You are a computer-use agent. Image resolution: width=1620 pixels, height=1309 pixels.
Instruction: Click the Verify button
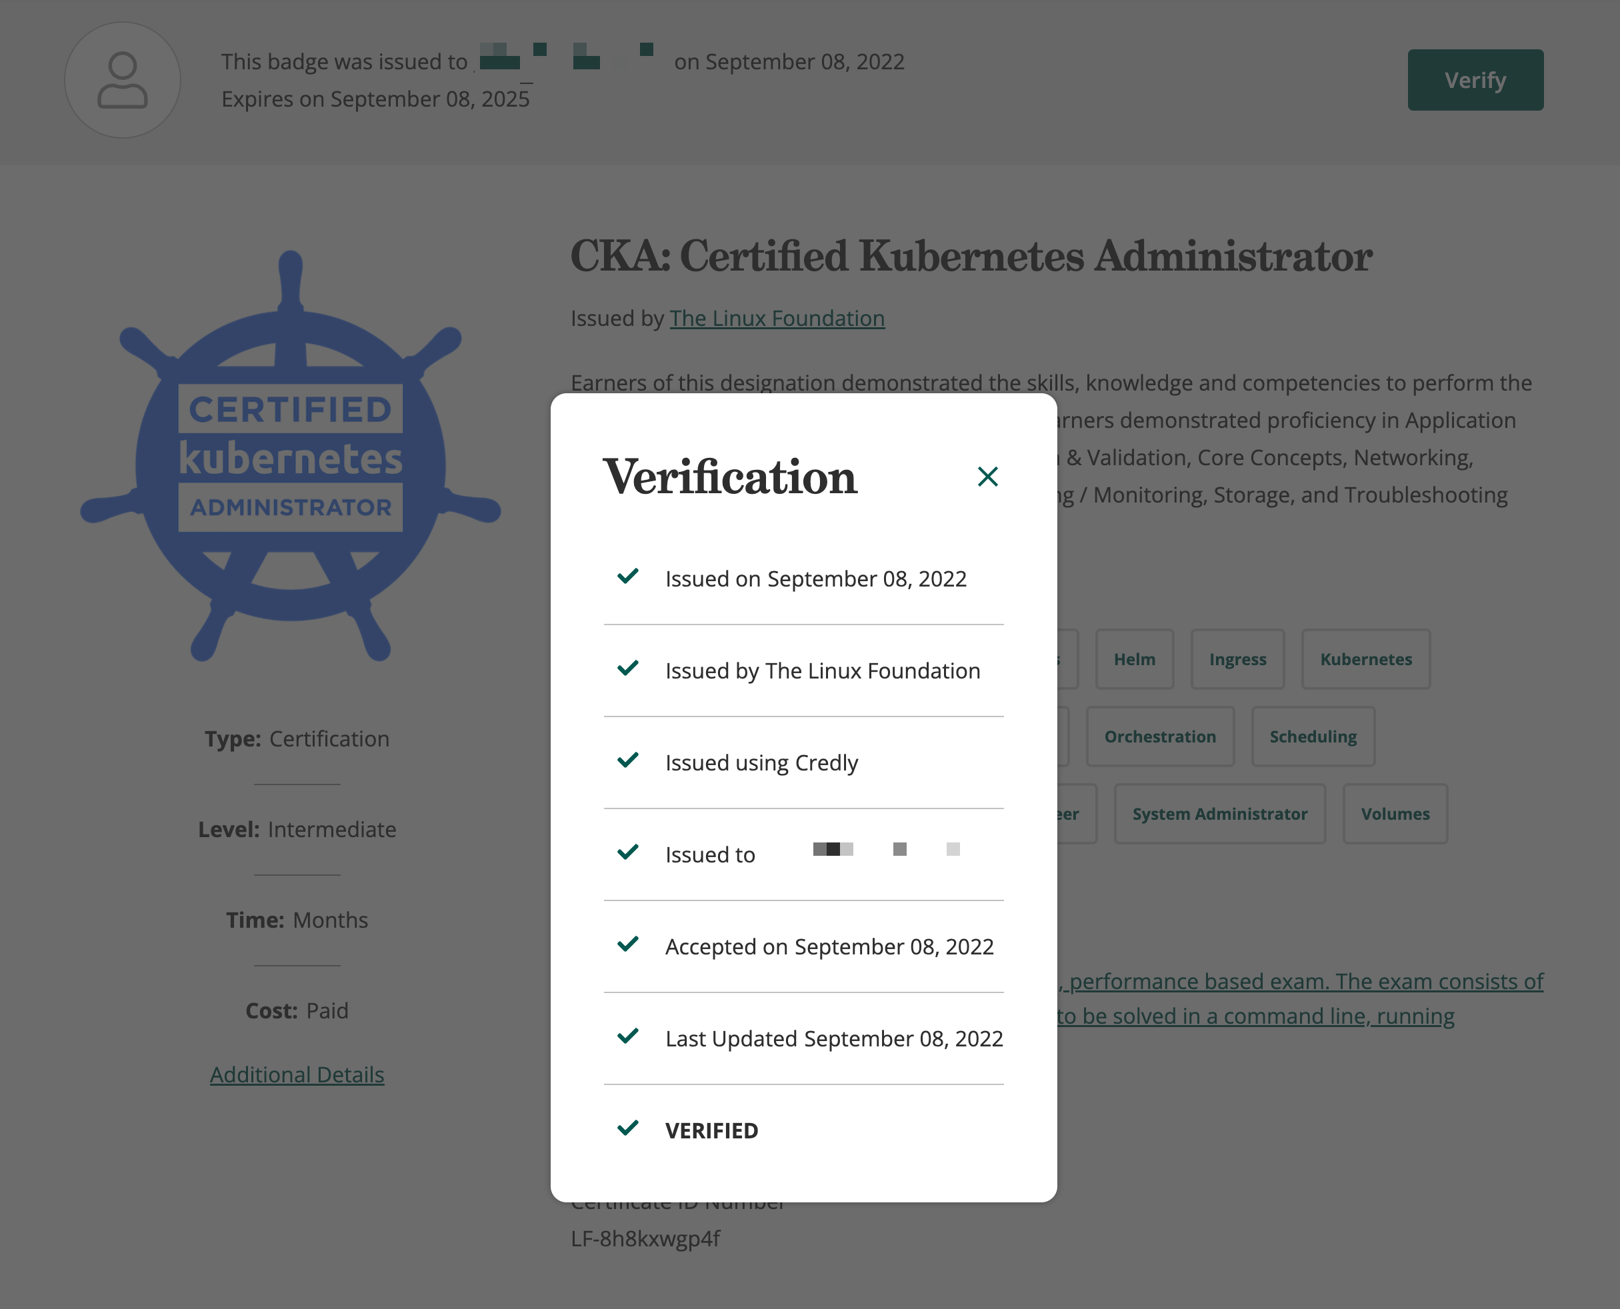click(x=1475, y=80)
